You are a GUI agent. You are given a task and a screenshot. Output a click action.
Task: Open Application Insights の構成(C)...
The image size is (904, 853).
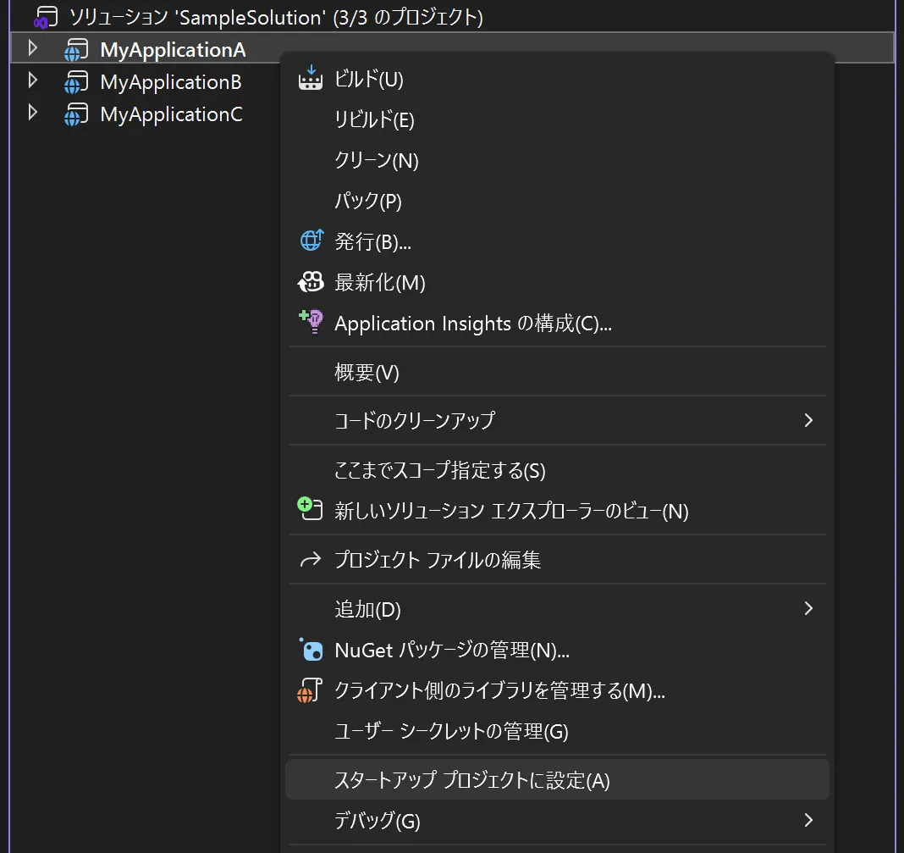click(x=557, y=324)
